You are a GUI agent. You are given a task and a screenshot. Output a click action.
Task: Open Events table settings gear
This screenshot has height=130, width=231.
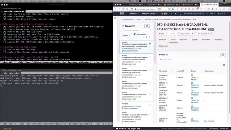(224, 65)
